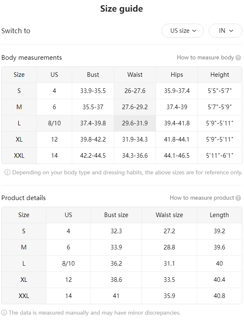Click the info icon before the body type note
244x325 pixels.
pos(7,172)
